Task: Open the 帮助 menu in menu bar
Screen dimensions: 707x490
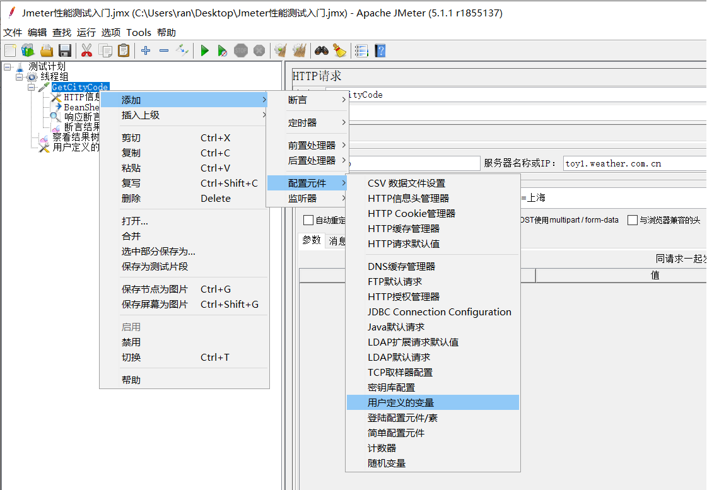Action: (x=167, y=32)
